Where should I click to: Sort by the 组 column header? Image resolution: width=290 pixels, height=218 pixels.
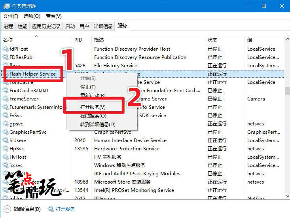pos(264,40)
